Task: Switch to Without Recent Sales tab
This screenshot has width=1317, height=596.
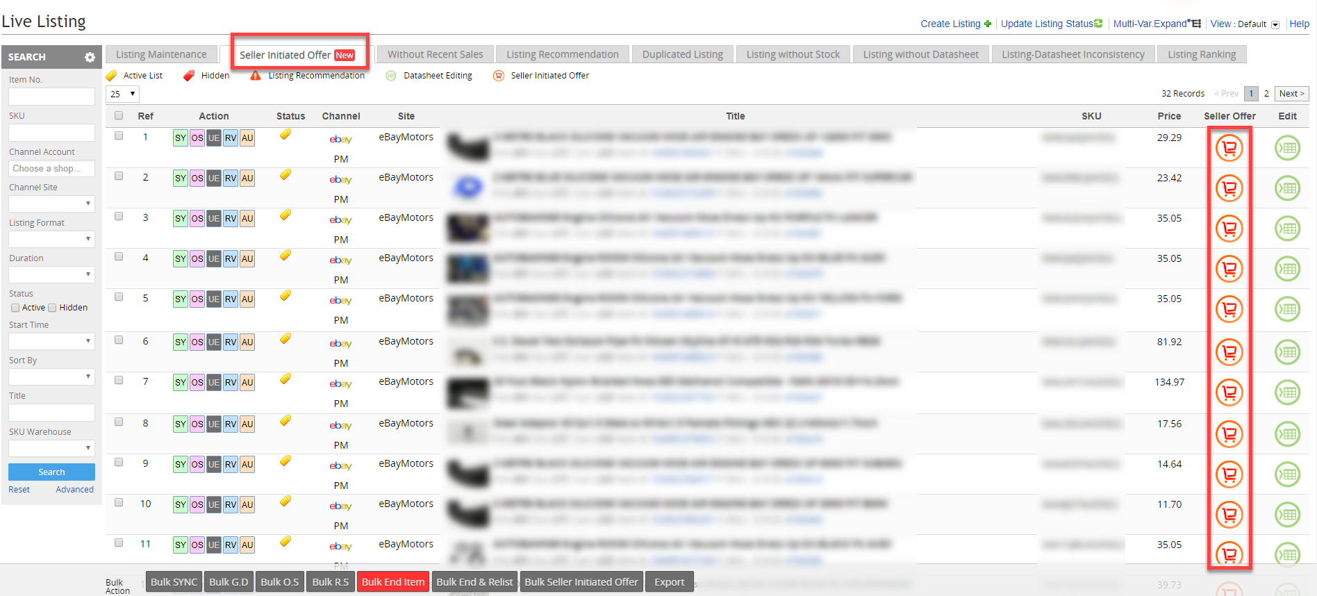Action: point(436,54)
